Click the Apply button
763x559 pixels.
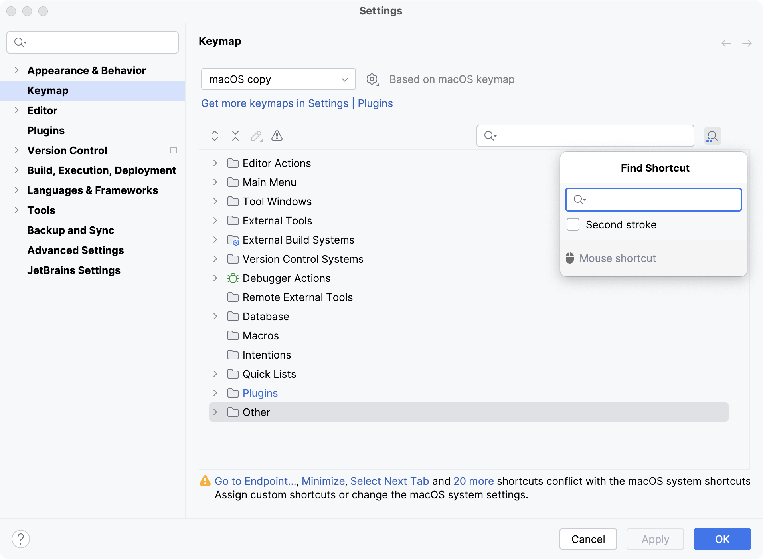(654, 539)
